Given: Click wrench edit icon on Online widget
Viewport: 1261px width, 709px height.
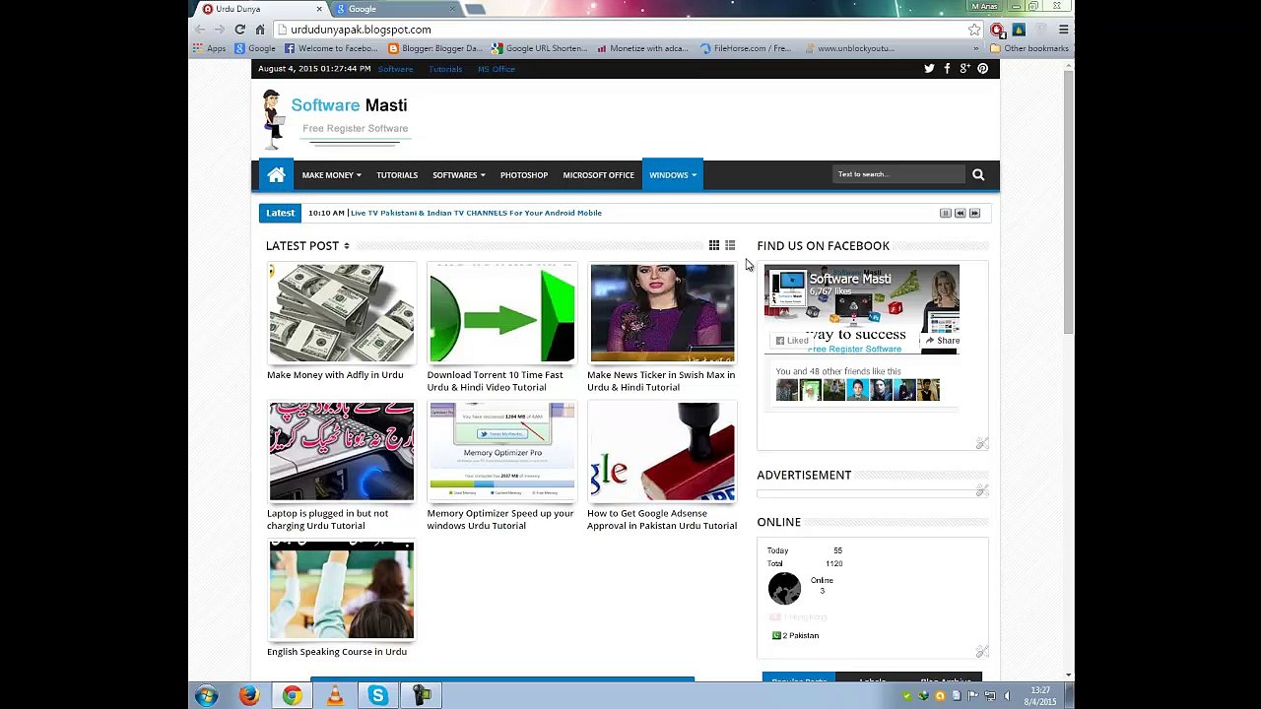Looking at the screenshot, I should click(x=982, y=651).
